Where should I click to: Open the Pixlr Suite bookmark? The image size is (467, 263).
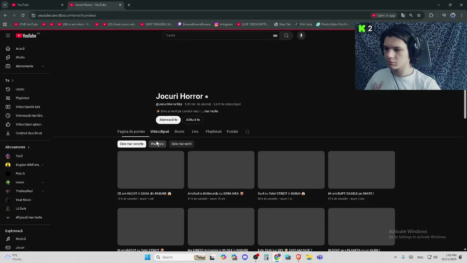tap(303, 24)
